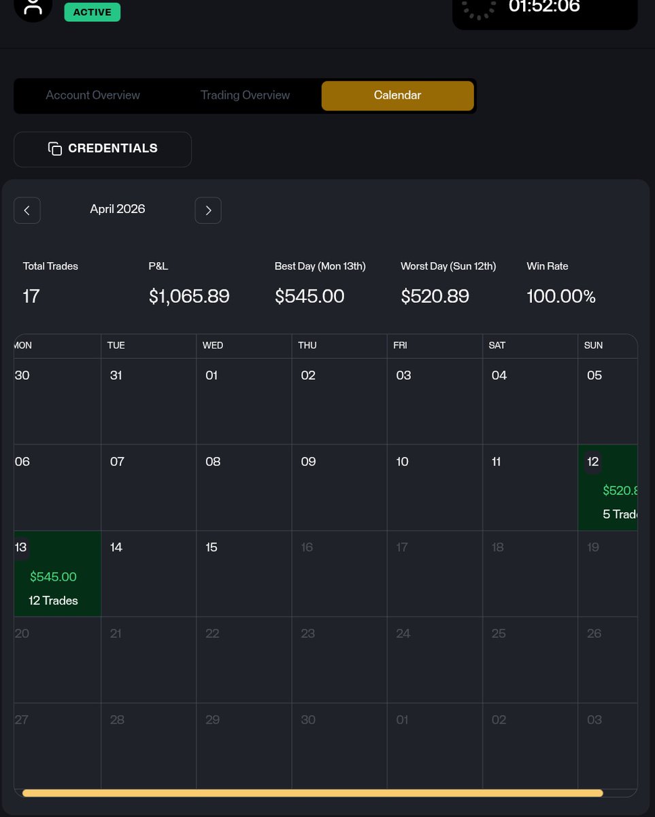Viewport: 655px width, 817px height.
Task: Click the Worst Day (Sun 12th) label
Action: click(448, 266)
